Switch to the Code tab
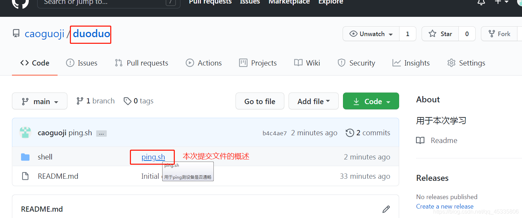The image size is (522, 218). [x=35, y=63]
